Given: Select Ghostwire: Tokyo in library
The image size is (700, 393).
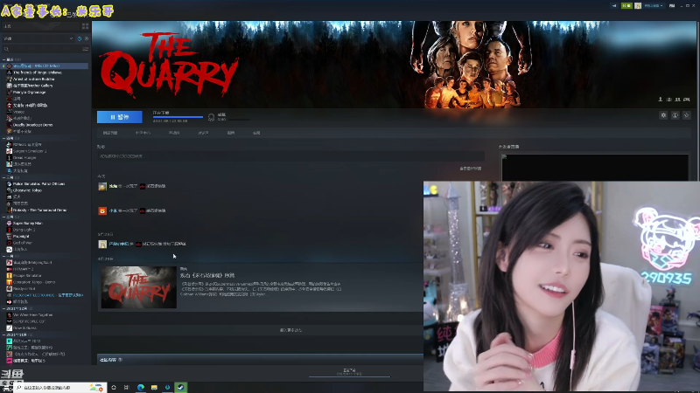Looking at the screenshot, I should click(27, 190).
